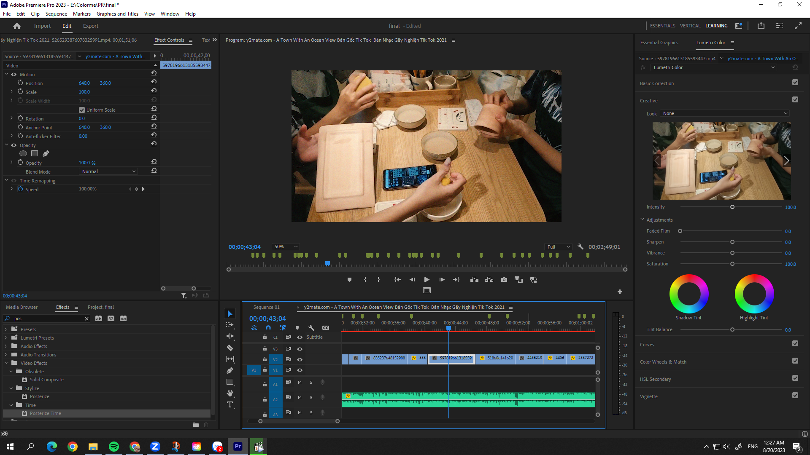This screenshot has width=810, height=455.
Task: Adjust the Intensity slider handle
Action: point(732,207)
